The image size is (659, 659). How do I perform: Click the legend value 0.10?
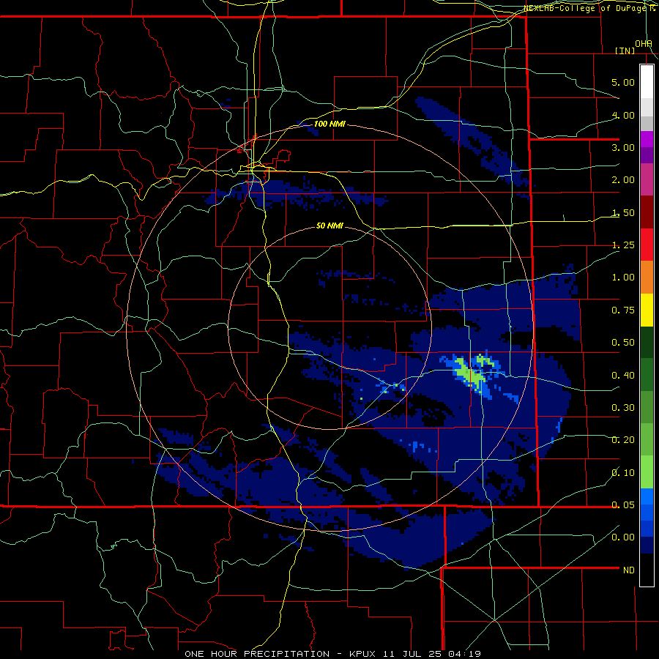[623, 473]
